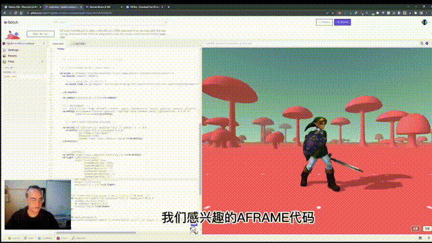Click the red extension icon in toolbar
This screenshot has height=243, width=432.
340,13
